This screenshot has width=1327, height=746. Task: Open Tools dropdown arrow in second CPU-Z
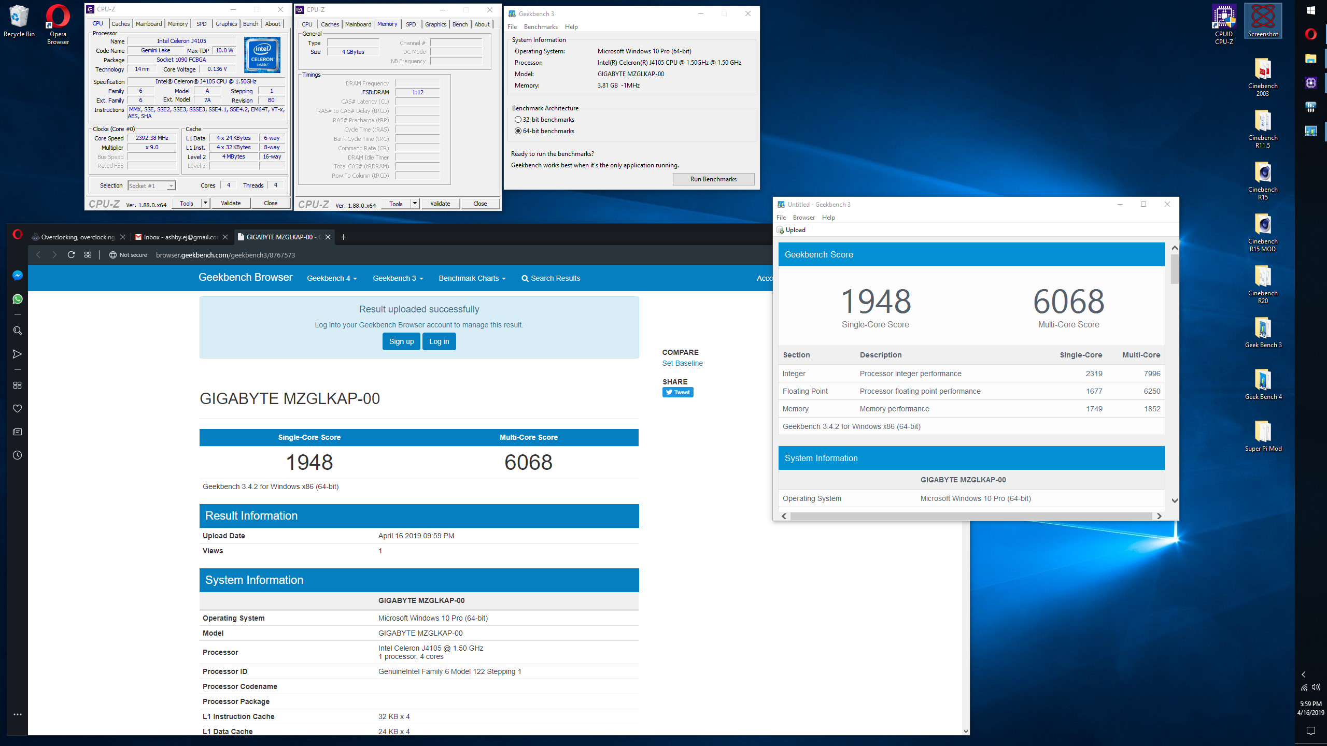pyautogui.click(x=415, y=204)
